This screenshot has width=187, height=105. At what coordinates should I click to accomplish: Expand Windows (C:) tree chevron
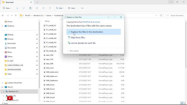tap(3, 92)
